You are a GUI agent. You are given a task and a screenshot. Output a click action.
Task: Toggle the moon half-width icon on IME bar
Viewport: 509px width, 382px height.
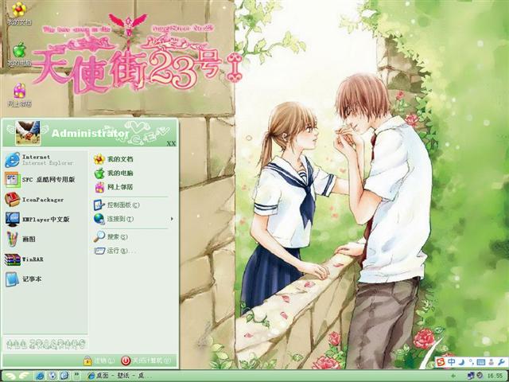pyautogui.click(x=462, y=362)
